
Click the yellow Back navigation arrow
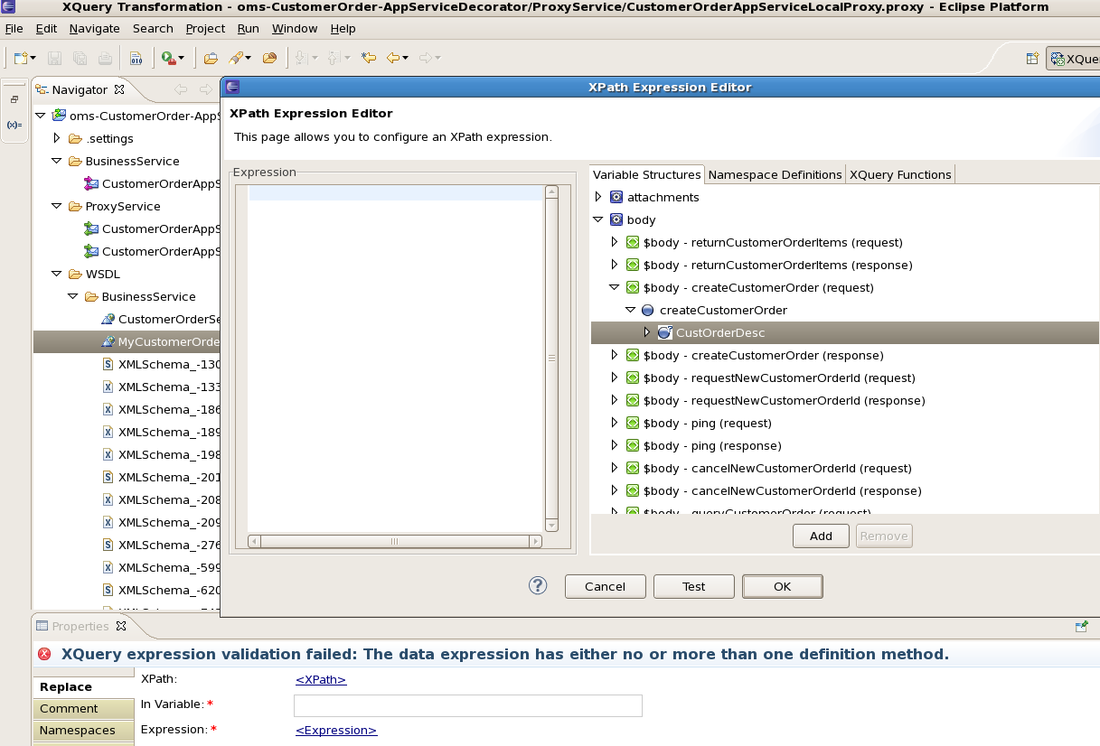(392, 58)
